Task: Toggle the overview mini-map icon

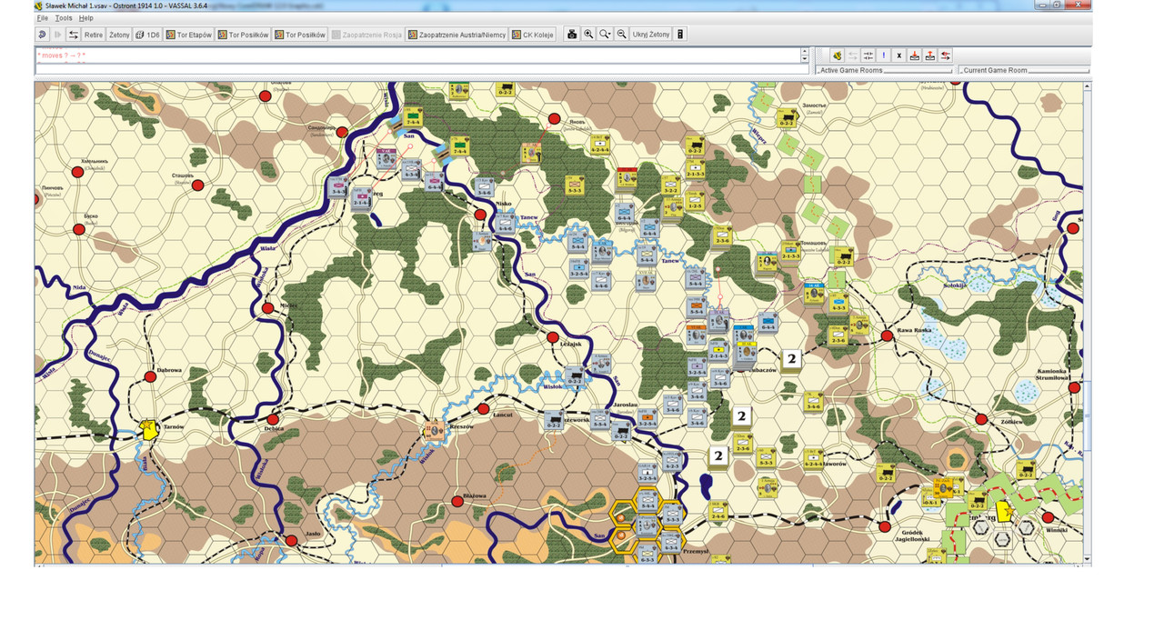Action: [680, 35]
